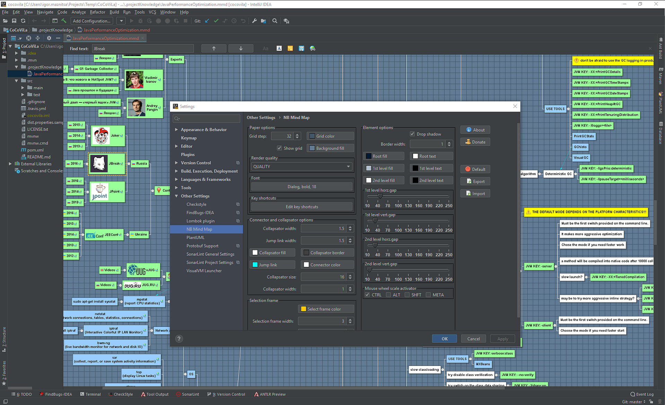Open Settings via the wrench icon
Viewport: 665px width, 405px height.
pyautogui.click(x=254, y=21)
